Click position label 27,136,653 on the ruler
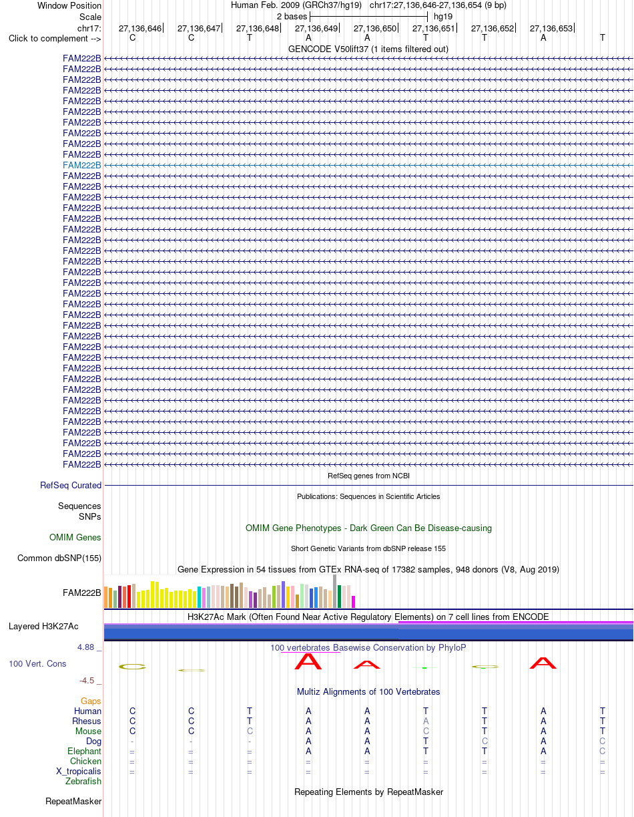Viewport: 634px width, 817px height. pos(551,29)
